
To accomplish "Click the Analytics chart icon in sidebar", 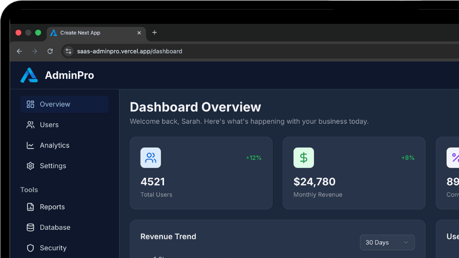I will coord(31,145).
